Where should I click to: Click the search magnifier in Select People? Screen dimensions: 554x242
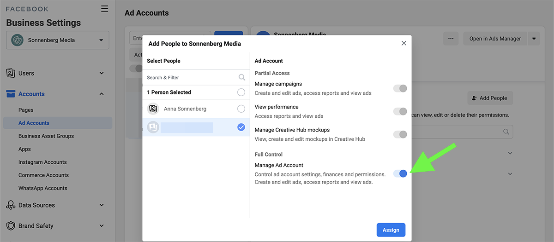tap(242, 77)
